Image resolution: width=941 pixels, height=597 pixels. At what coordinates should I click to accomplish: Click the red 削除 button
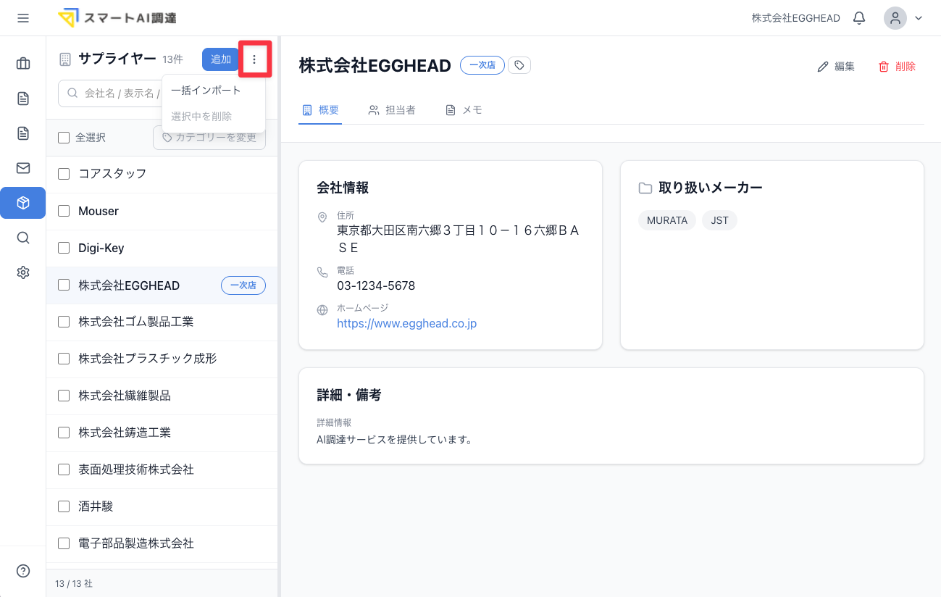coord(897,67)
